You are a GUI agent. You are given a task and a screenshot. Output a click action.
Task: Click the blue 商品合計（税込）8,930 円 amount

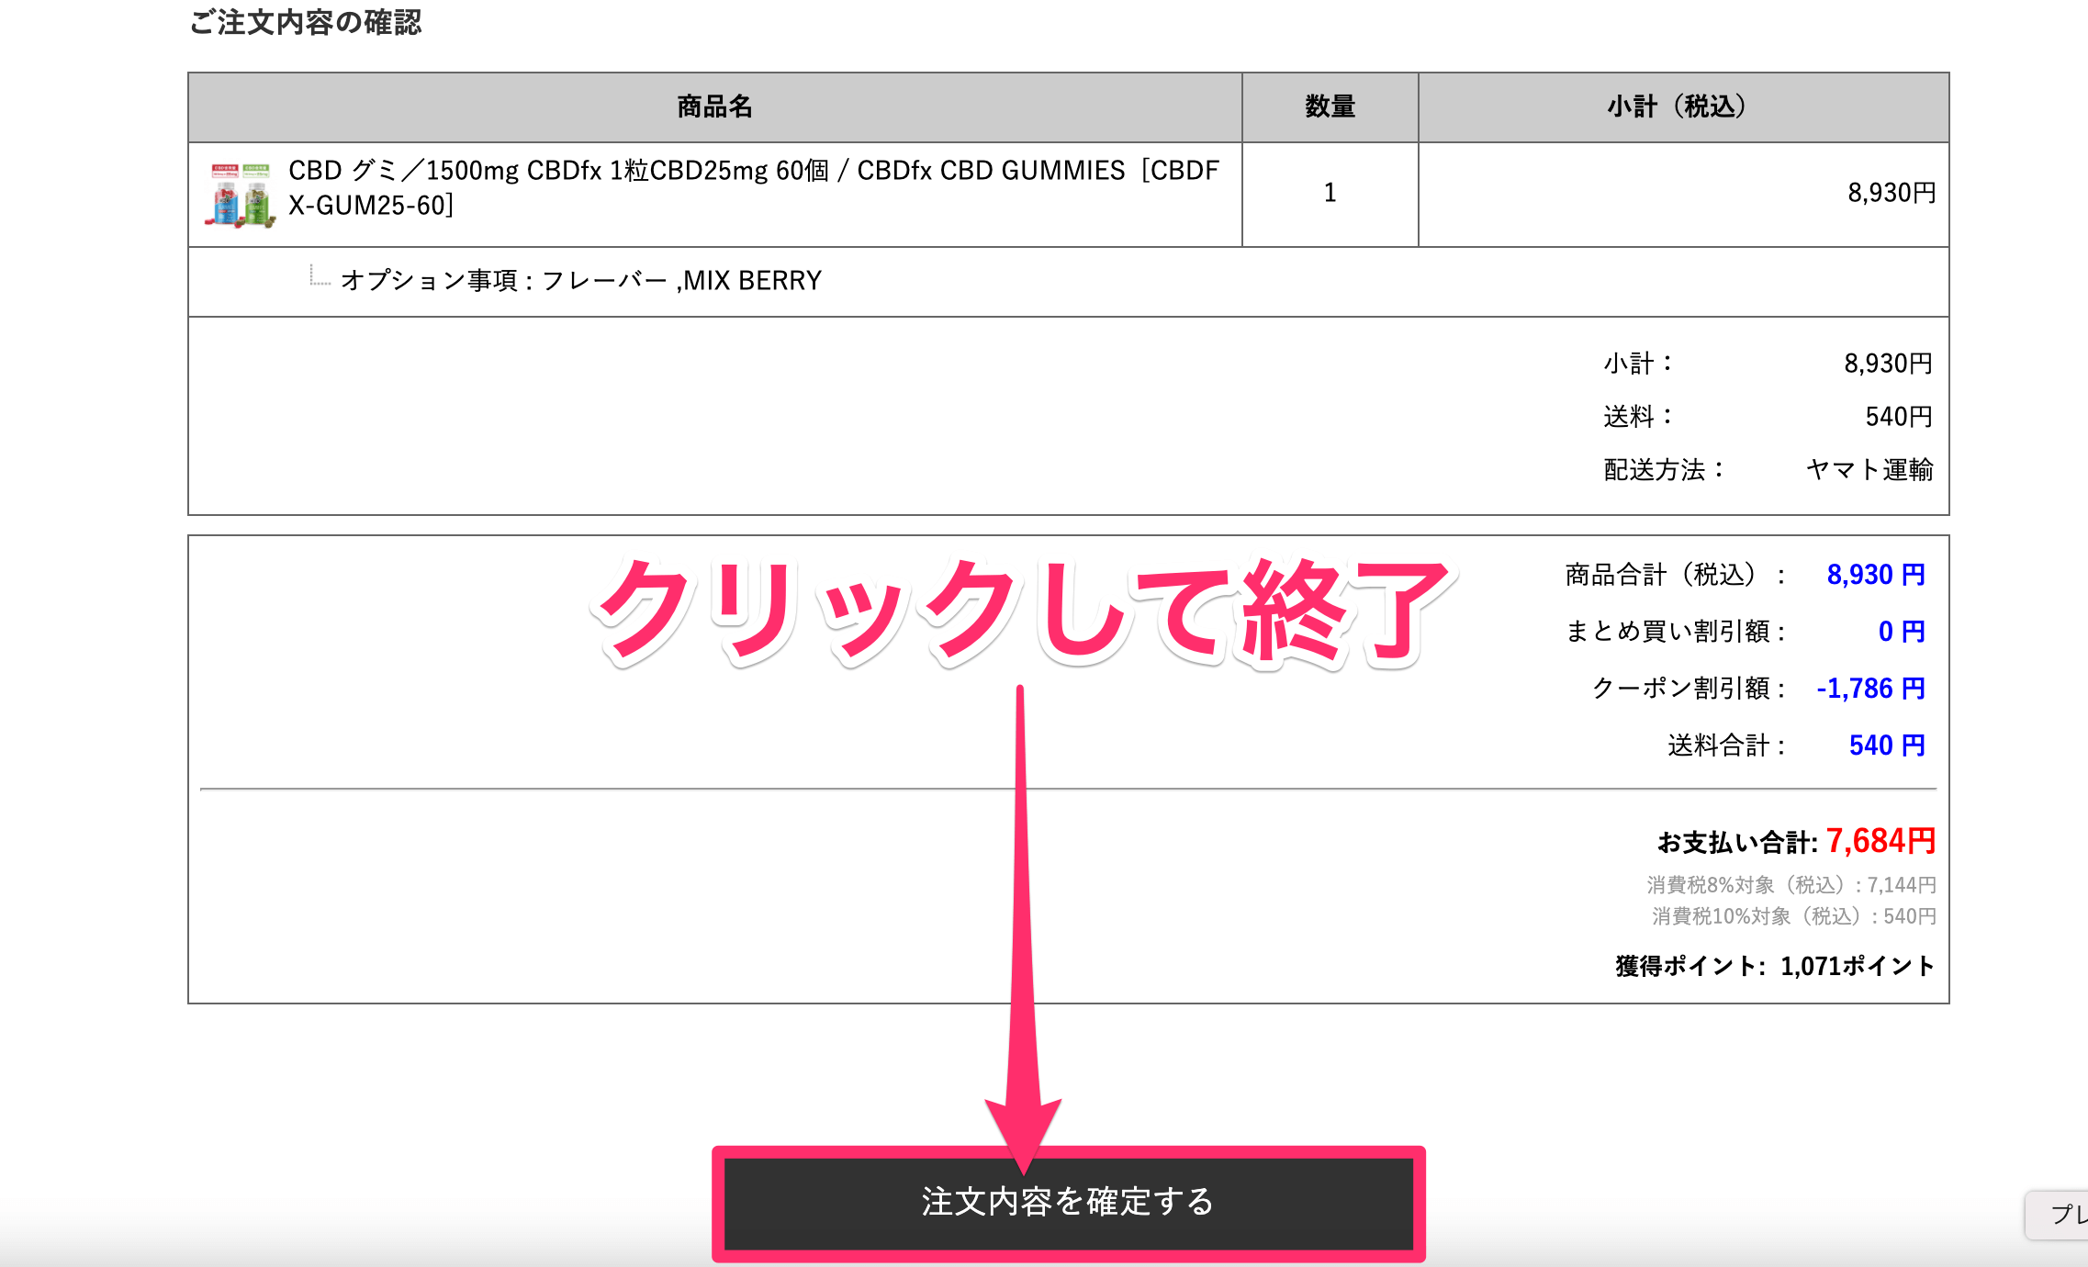pos(1874,574)
